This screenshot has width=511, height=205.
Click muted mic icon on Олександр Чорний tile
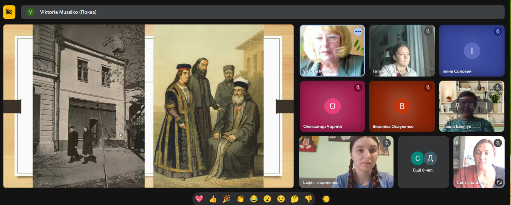[358, 88]
